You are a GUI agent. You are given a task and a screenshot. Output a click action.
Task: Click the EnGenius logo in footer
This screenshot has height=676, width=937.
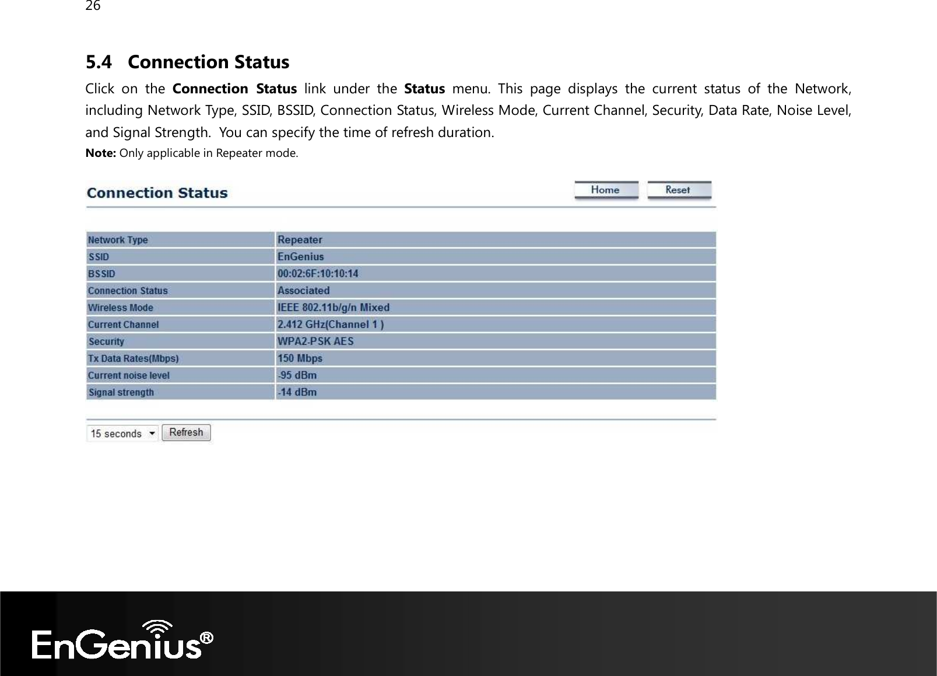pyautogui.click(x=122, y=640)
